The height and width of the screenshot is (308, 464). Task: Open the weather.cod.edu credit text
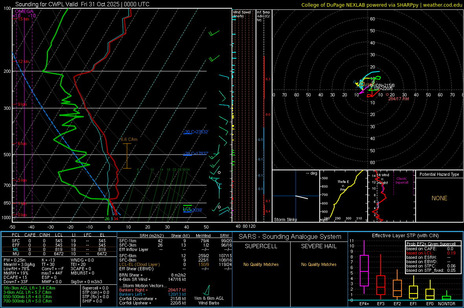(x=442, y=5)
